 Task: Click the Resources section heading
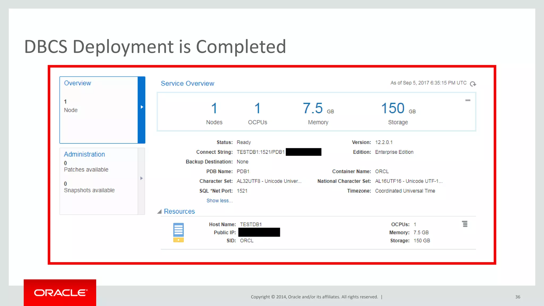[x=179, y=211]
